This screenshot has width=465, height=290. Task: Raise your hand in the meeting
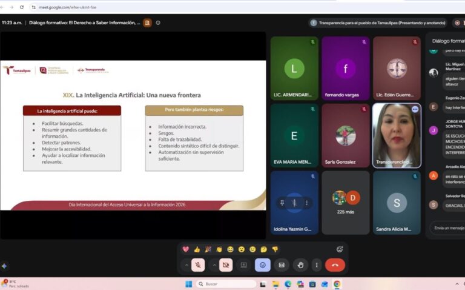tap(300, 265)
